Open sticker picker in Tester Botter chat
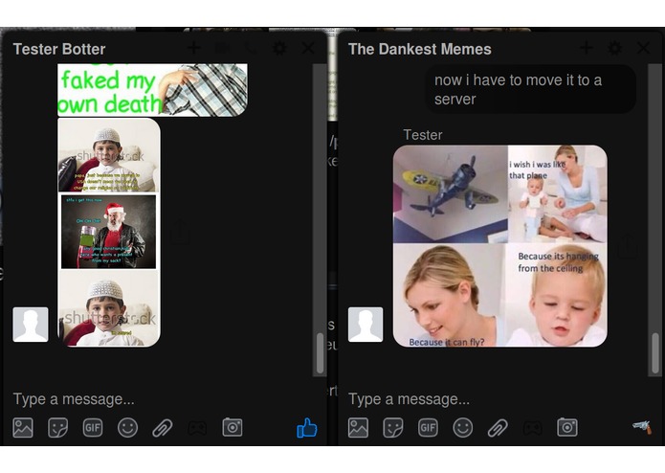The width and height of the screenshot is (665, 473). coord(57,428)
